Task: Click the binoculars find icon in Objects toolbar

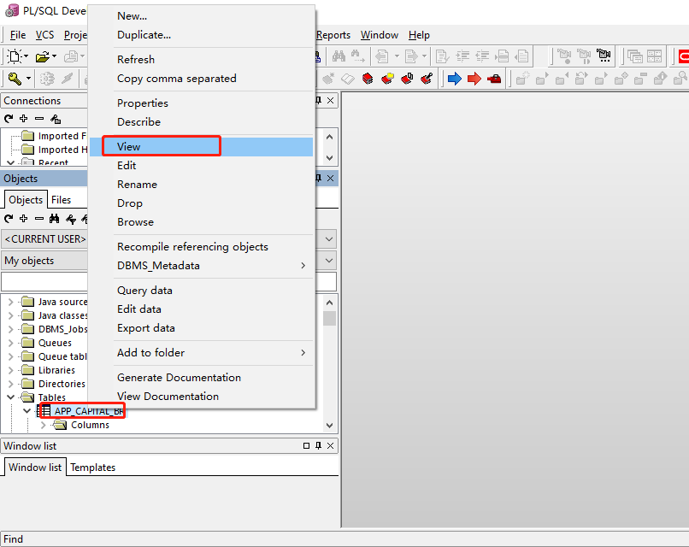Action: (x=54, y=218)
